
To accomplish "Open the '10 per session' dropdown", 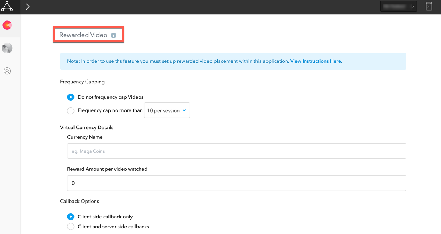I will coord(167,110).
